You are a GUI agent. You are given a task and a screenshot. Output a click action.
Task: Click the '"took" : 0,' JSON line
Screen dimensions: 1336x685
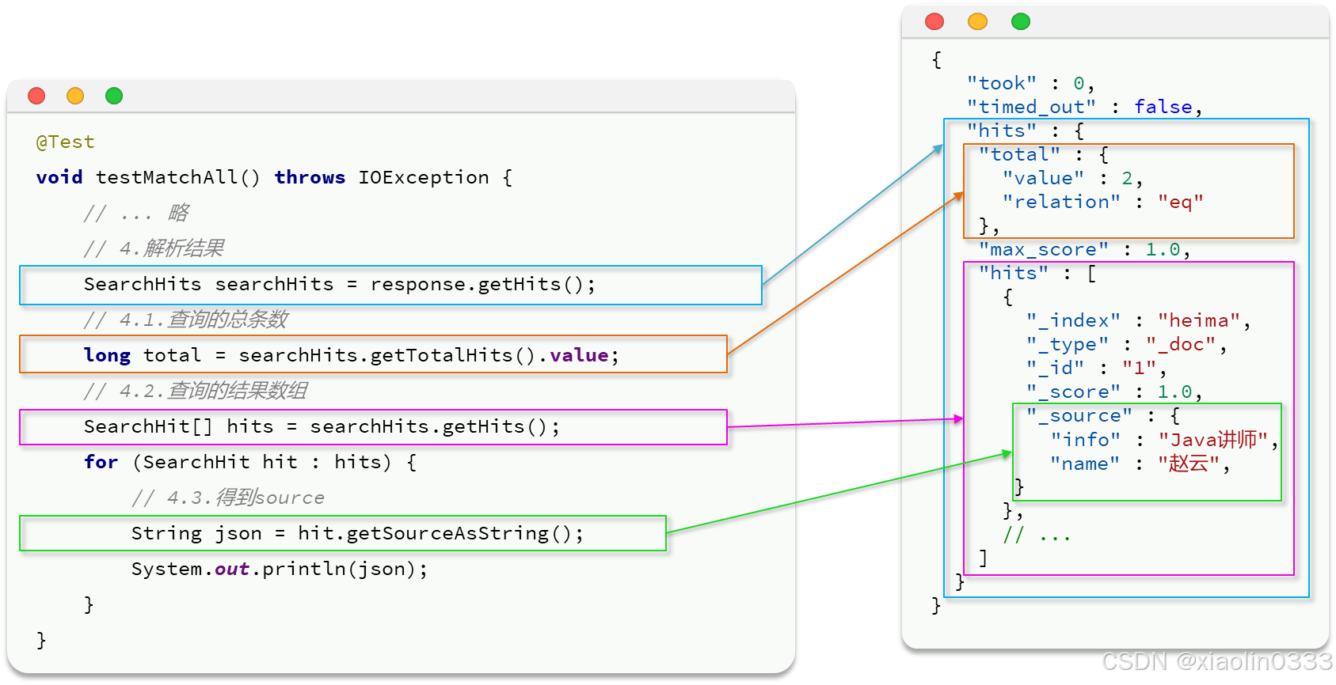(x=1030, y=83)
